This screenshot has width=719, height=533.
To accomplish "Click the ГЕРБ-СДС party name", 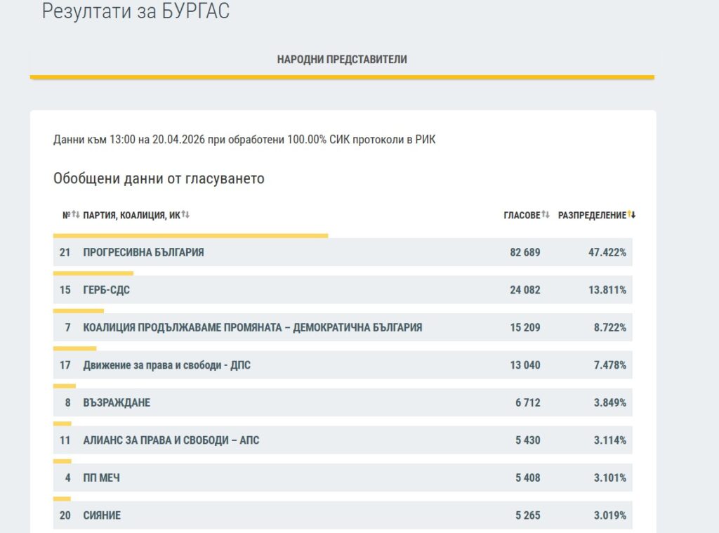I will [106, 290].
